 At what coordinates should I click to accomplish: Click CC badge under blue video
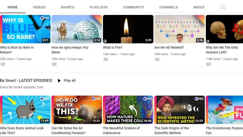click(x=3, y=64)
